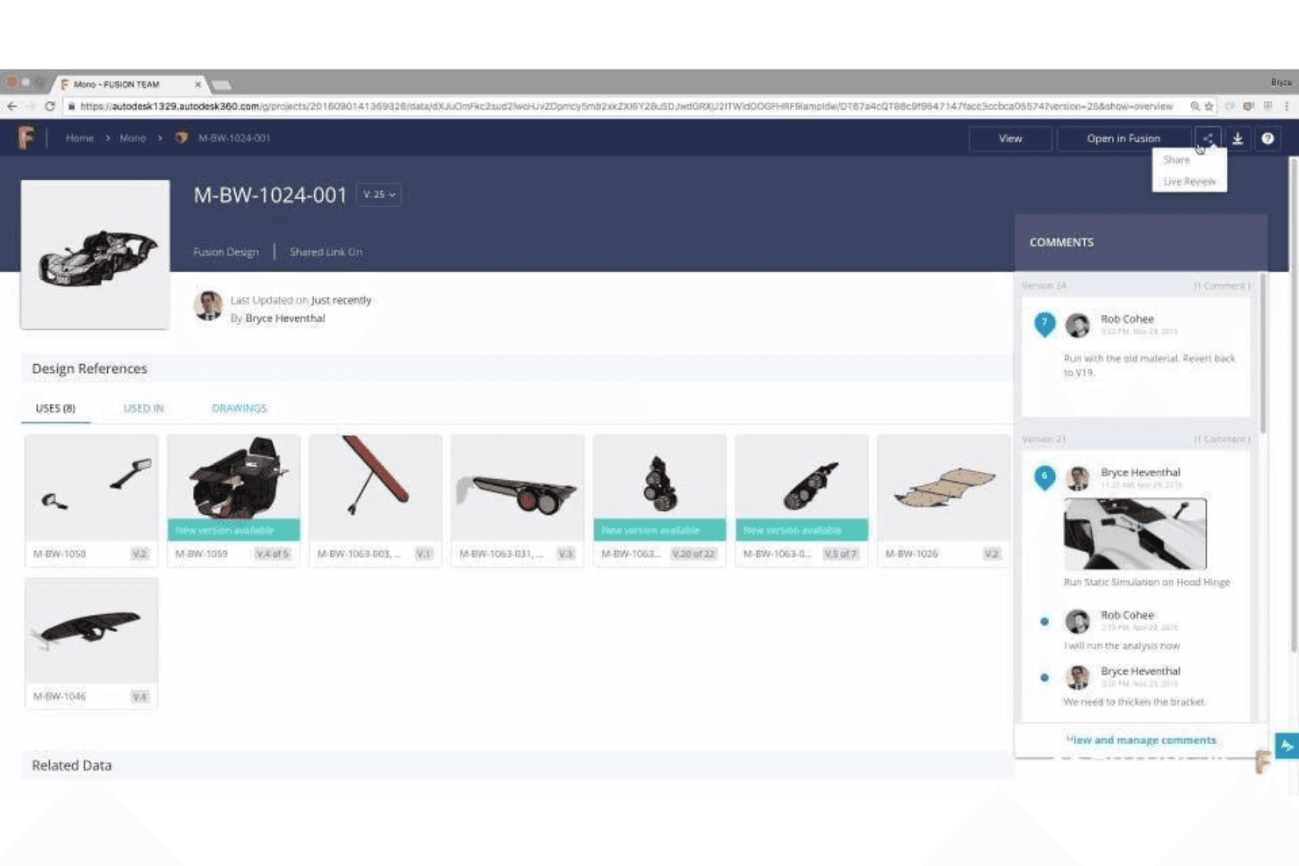Click the Related Data section heading
This screenshot has width=1299, height=866.
72,766
